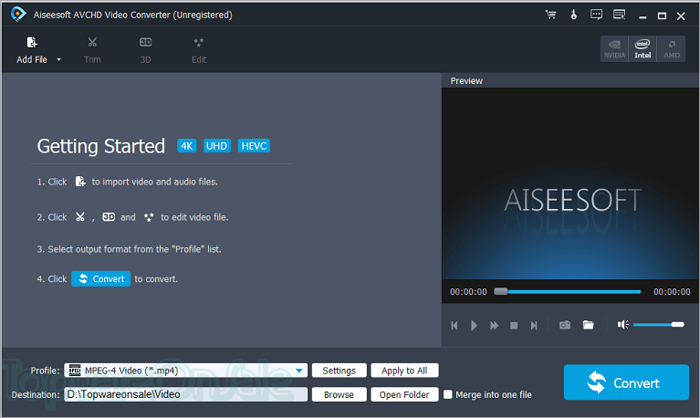This screenshot has height=418, width=700.
Task: Open the feedback chat icon
Action: click(x=597, y=15)
